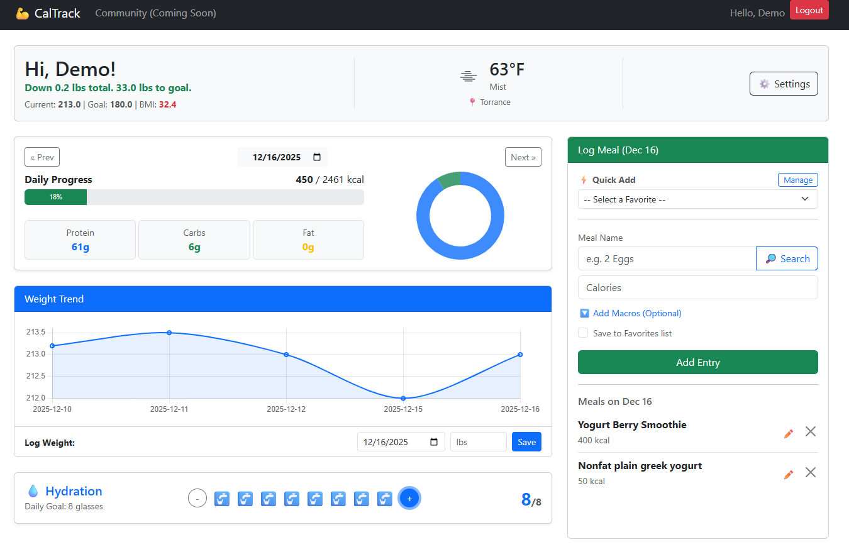The width and height of the screenshot is (849, 547).
Task: Click the Manage link next to Quick Add
Action: (x=797, y=180)
